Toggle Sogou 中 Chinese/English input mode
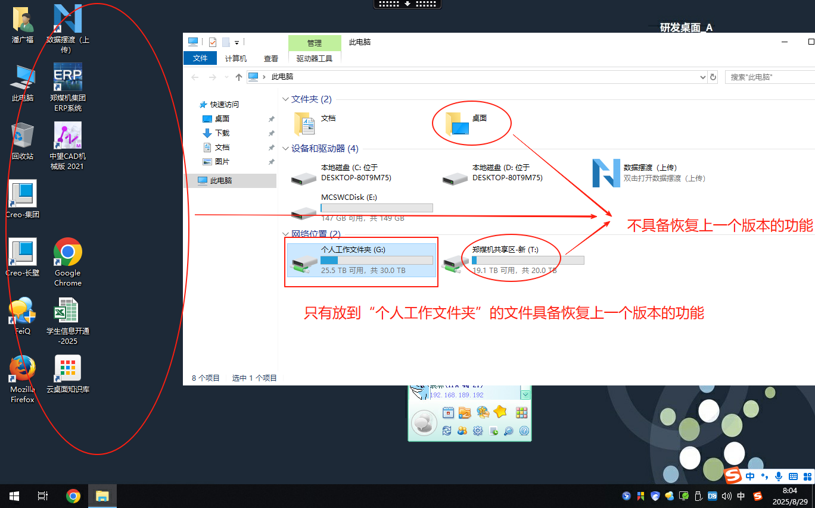The height and width of the screenshot is (508, 815). [x=750, y=476]
